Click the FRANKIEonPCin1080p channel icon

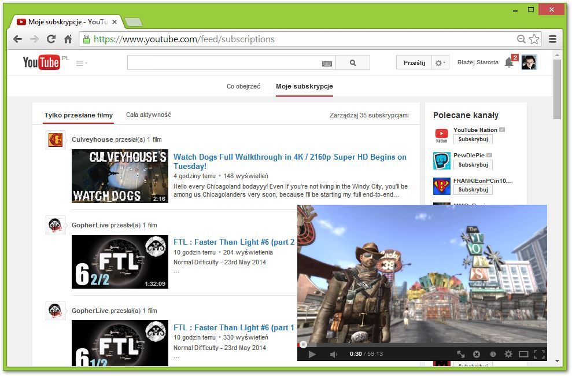pos(441,186)
